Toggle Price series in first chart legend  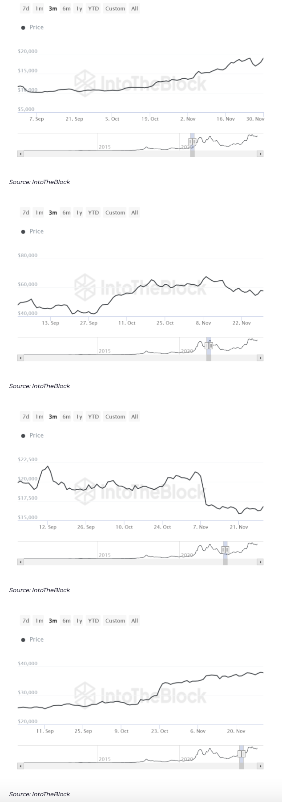tap(32, 28)
